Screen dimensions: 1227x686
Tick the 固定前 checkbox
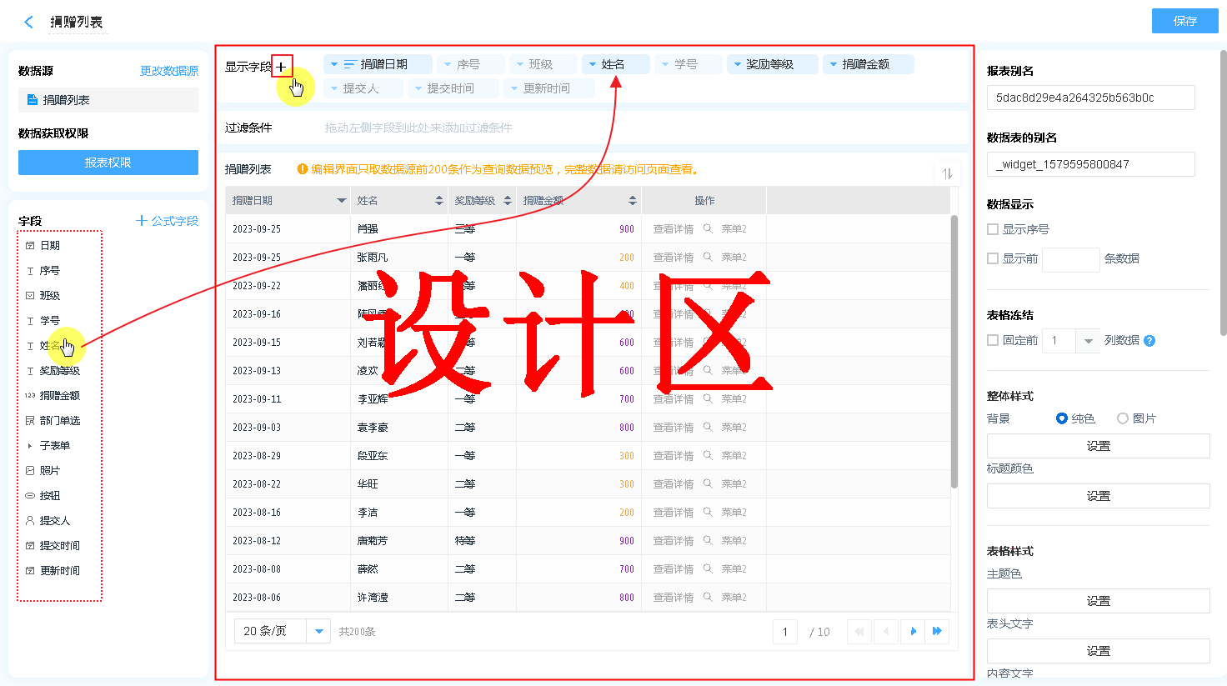tap(993, 340)
